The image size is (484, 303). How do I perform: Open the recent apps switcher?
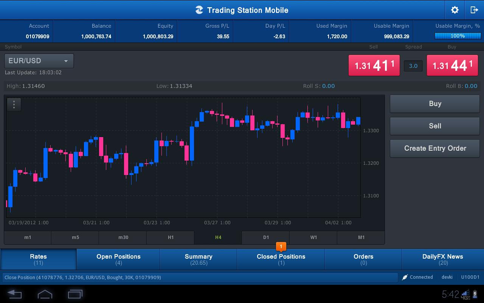point(74,294)
